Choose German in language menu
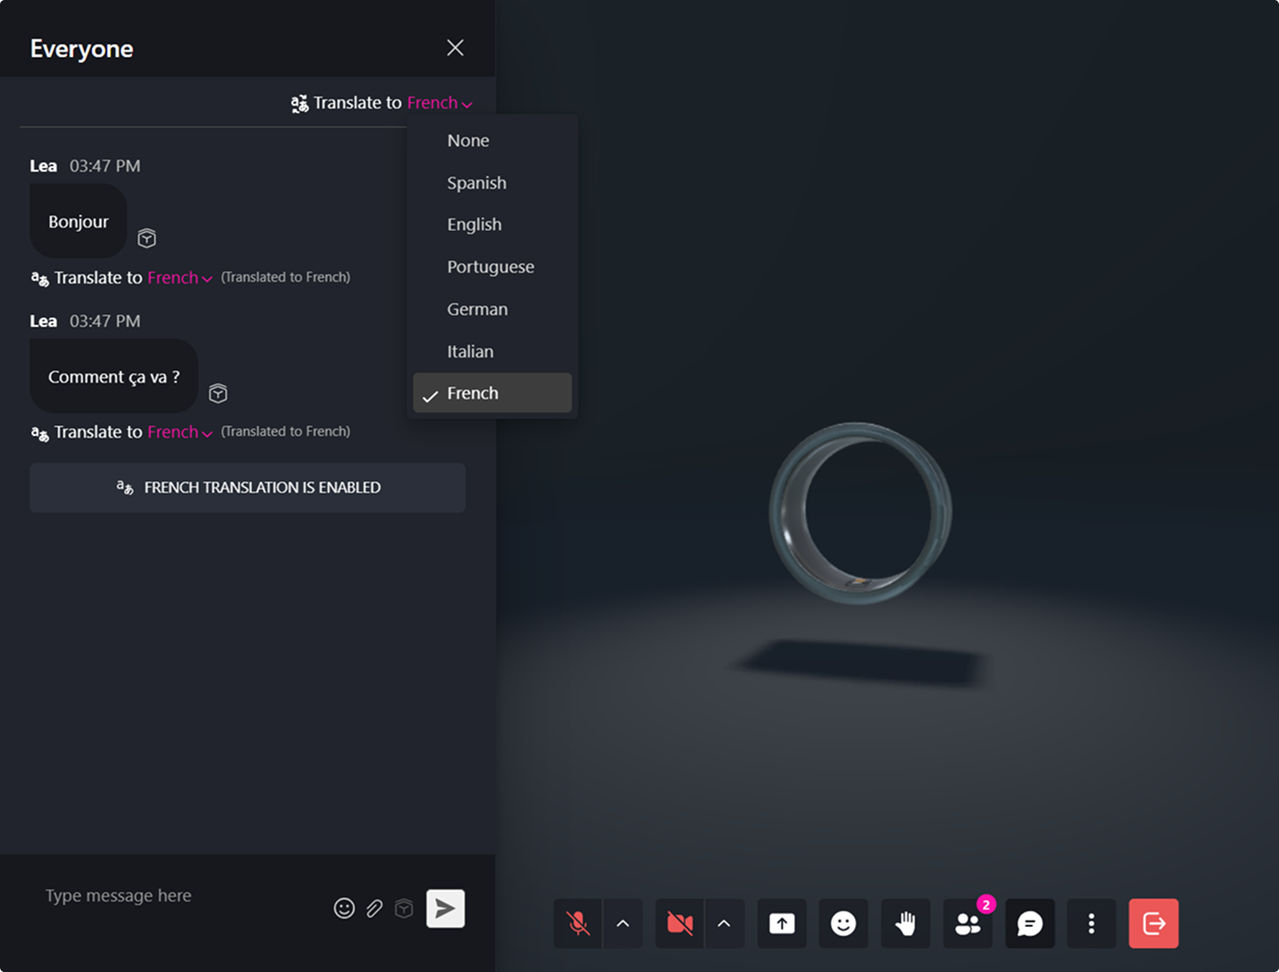This screenshot has height=972, width=1279. point(477,309)
